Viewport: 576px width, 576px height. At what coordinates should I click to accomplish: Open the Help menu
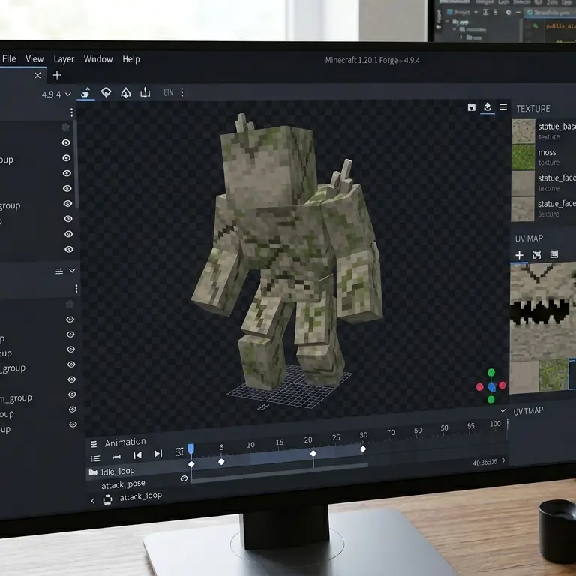point(131,59)
